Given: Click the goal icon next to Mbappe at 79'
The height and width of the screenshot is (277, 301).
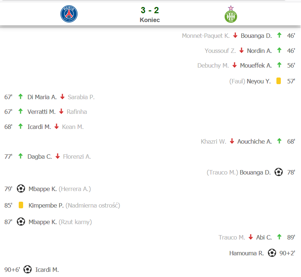Looking at the screenshot, I should [x=21, y=188].
